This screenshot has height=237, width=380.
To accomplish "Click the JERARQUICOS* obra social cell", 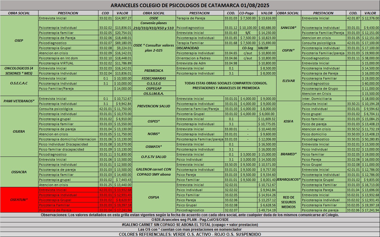I will [288, 179].
